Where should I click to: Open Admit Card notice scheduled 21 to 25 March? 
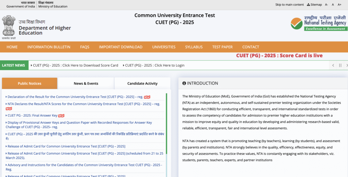(x=84, y=156)
